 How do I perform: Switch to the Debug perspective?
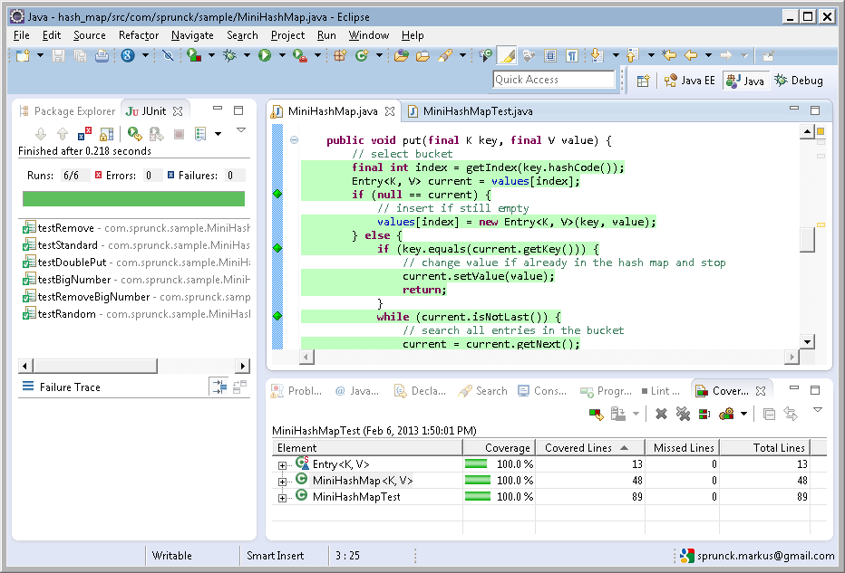(x=799, y=81)
